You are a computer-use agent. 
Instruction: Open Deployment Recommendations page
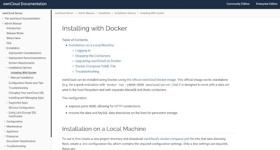27,58
